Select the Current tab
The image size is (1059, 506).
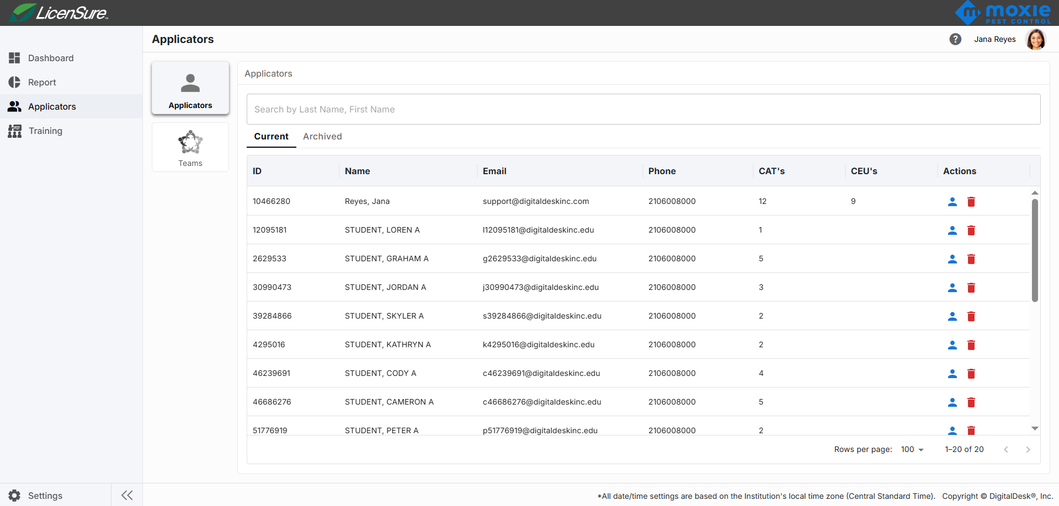[x=271, y=136]
